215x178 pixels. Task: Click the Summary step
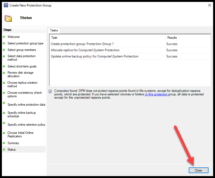[13, 143]
